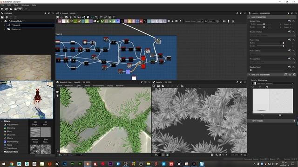This screenshot has width=298, height=167.
Task: Click the new package icon in main toolbar
Action: coord(2,9)
